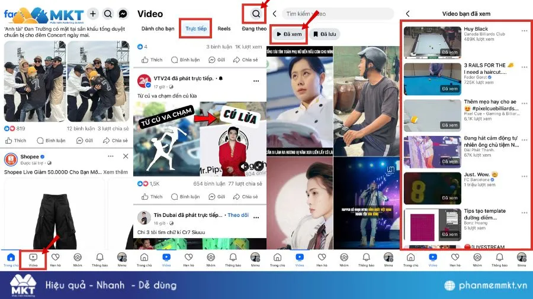The width and height of the screenshot is (533, 299).
Task: Open Thông báo bell in first panel
Action: point(99,260)
